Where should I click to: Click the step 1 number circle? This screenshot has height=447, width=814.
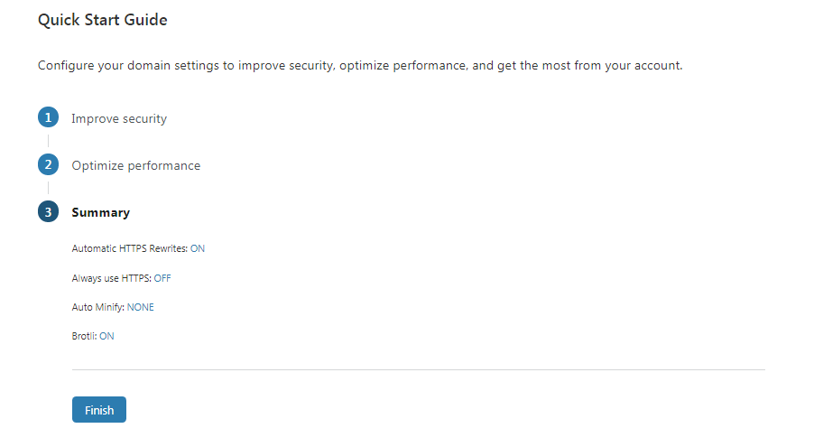pyautogui.click(x=48, y=118)
